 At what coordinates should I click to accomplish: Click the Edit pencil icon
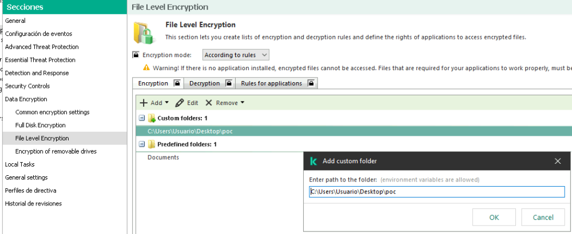click(x=180, y=103)
